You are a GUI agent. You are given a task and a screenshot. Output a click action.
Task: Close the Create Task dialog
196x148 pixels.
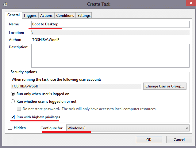[191, 3]
